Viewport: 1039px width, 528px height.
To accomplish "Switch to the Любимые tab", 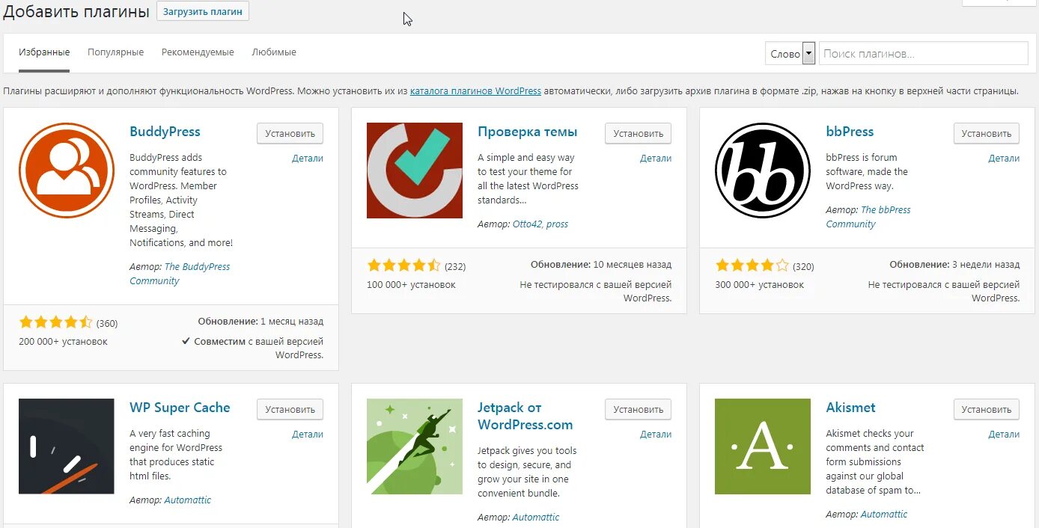I will coord(274,52).
